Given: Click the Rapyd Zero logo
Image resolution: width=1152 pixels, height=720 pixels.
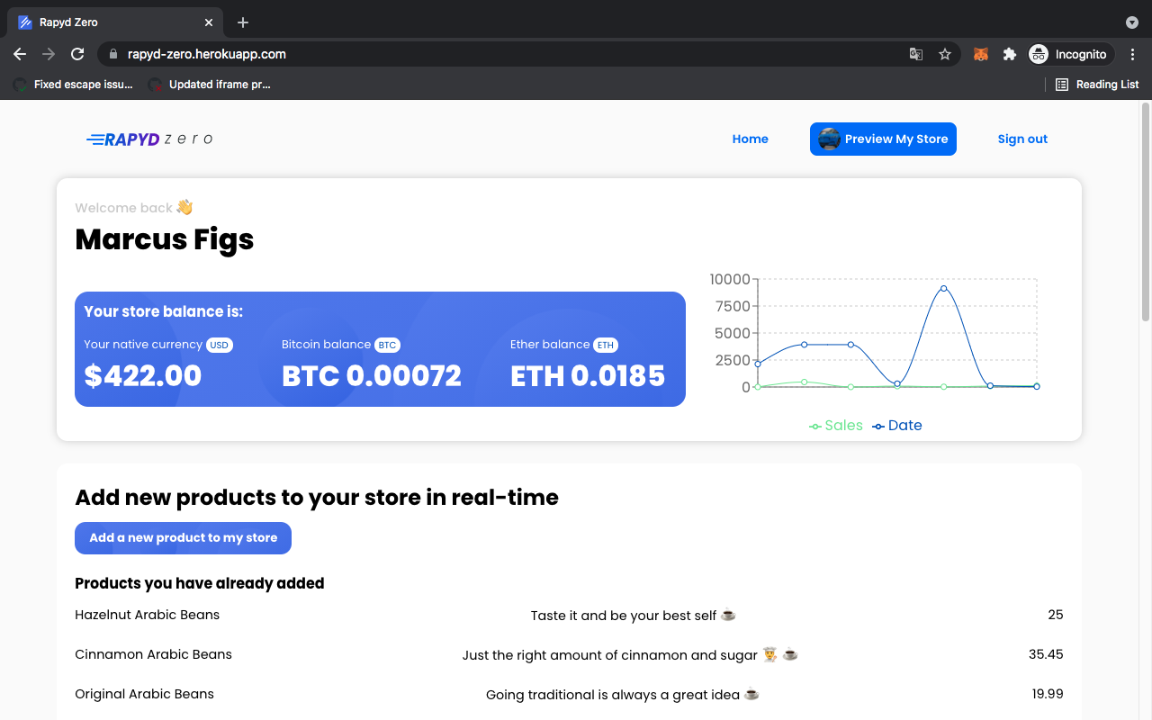Looking at the screenshot, I should pyautogui.click(x=149, y=139).
